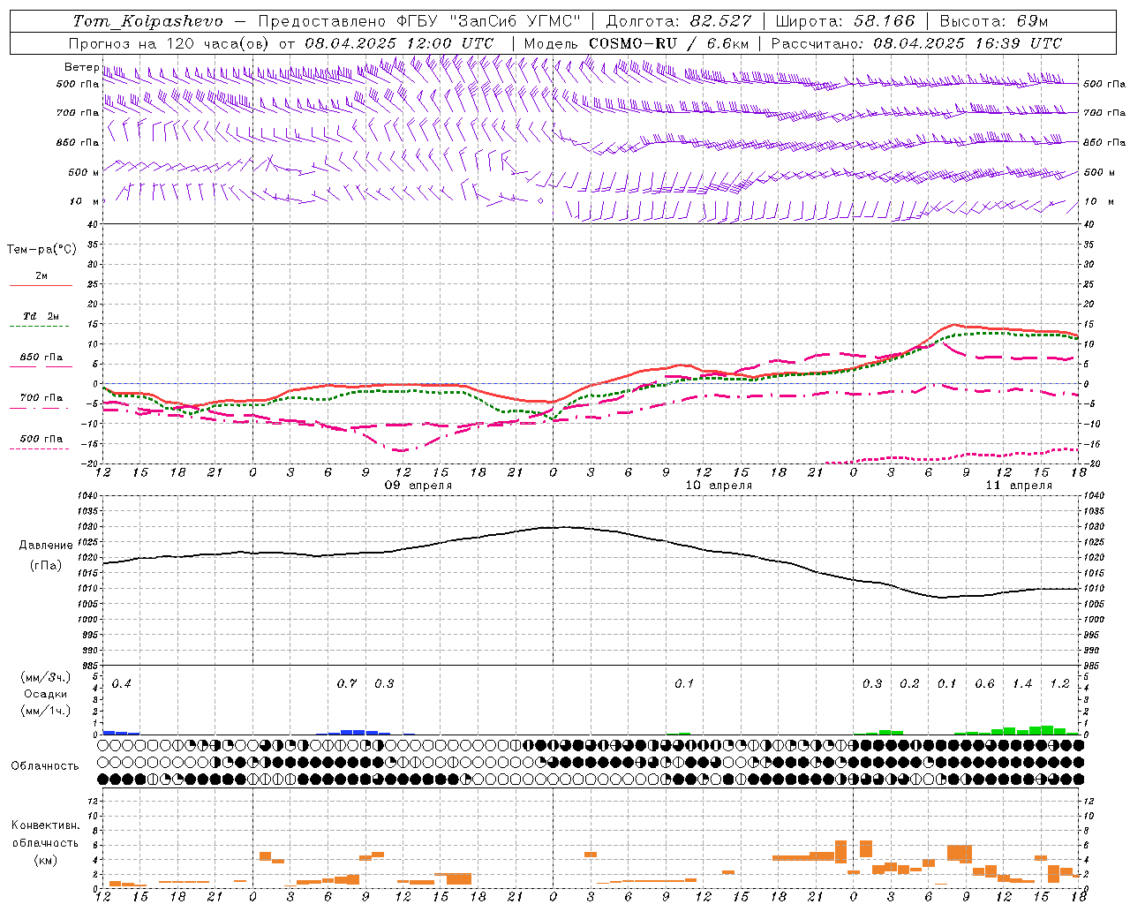Click the solid red 2м temperature legend line
This screenshot has height=904, width=1130.
(41, 286)
